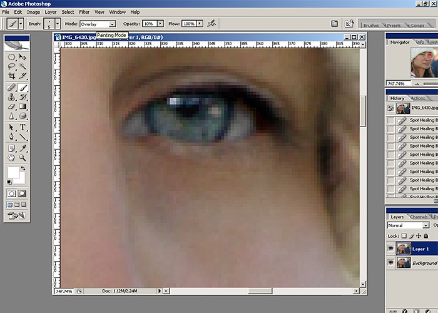Image resolution: width=438 pixels, height=313 pixels.
Task: Select the Brush tool in toolbox
Action: pyautogui.click(x=23, y=88)
